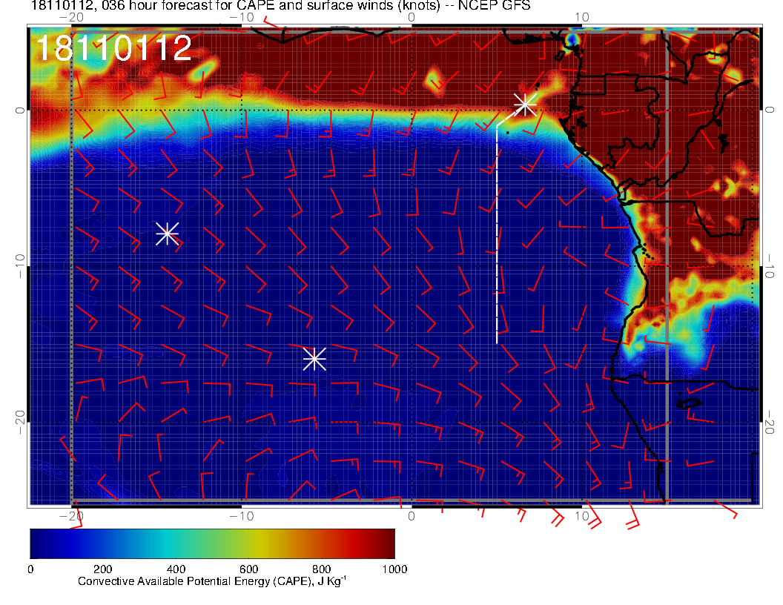Click the large white "18110112" timestamp label

coord(114,48)
